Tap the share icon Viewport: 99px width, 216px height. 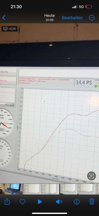(7, 202)
